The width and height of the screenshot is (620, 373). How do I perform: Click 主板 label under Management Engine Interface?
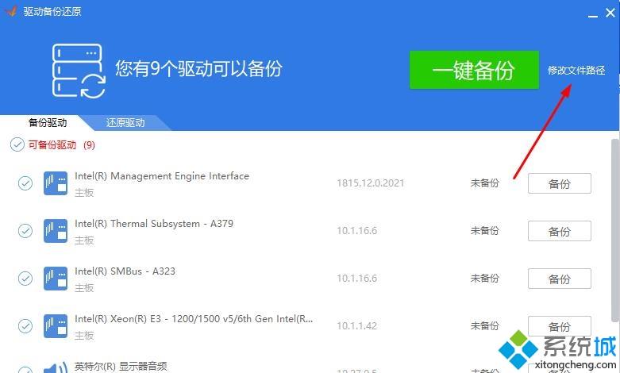84,193
